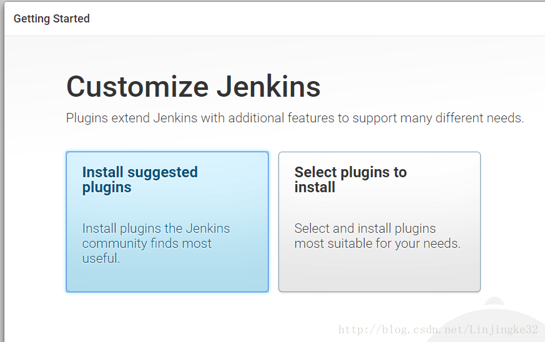The image size is (545, 342).
Task: Click the Getting Started dialog title
Action: (51, 19)
